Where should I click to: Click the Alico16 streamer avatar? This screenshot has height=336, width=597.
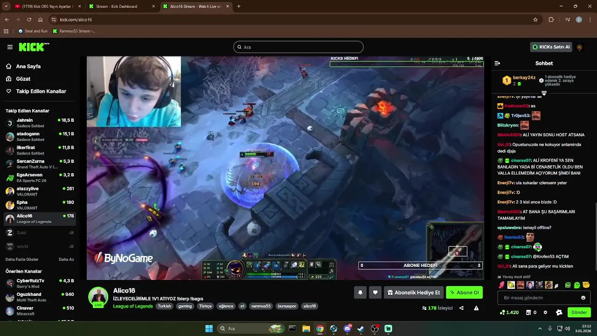tap(98, 296)
